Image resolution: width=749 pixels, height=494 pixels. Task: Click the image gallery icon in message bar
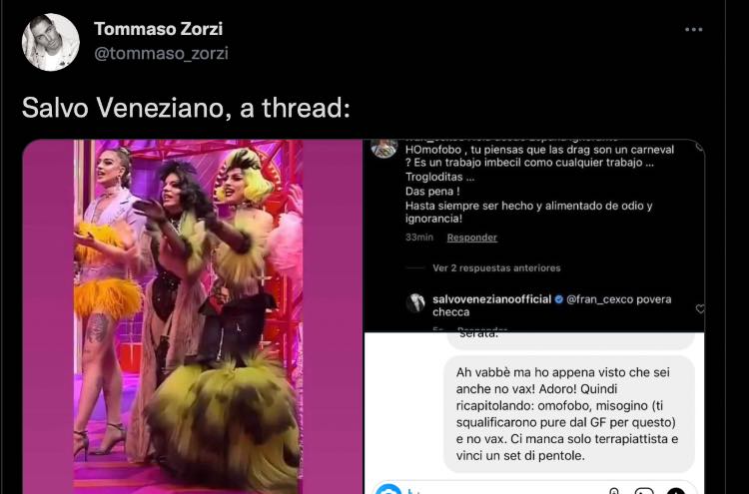click(643, 491)
